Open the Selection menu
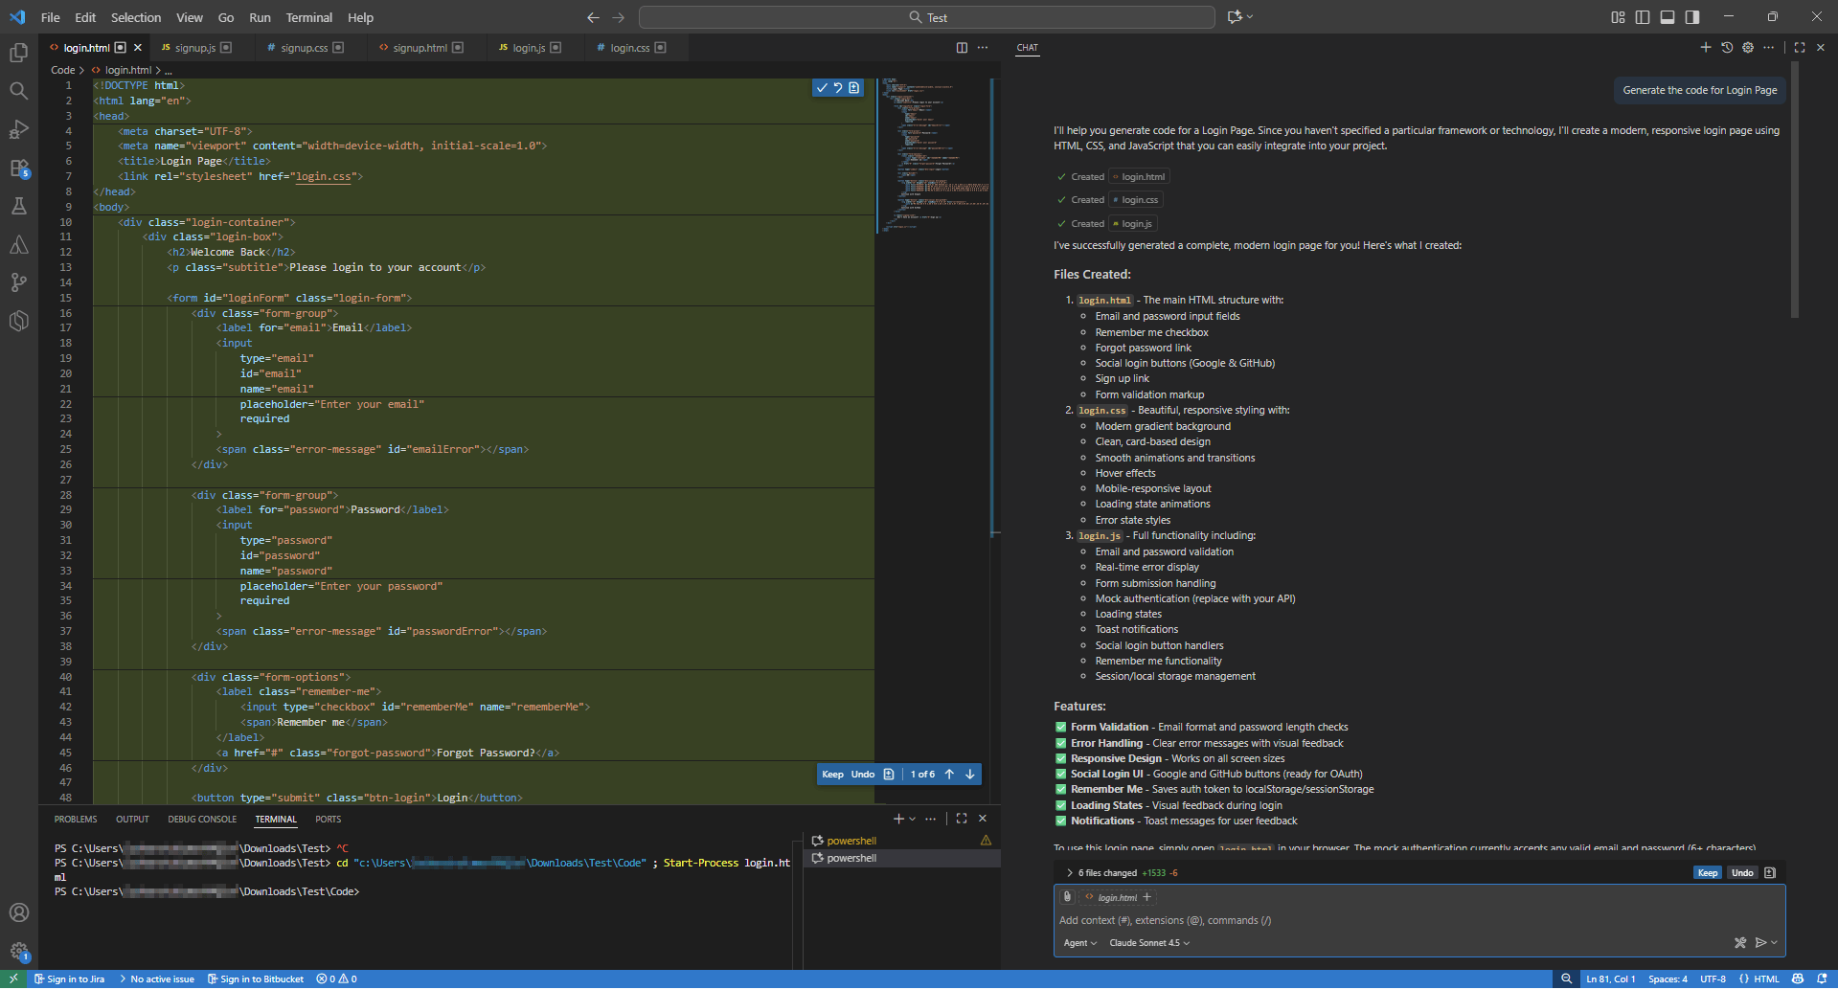The height and width of the screenshot is (990, 1838). point(136,17)
